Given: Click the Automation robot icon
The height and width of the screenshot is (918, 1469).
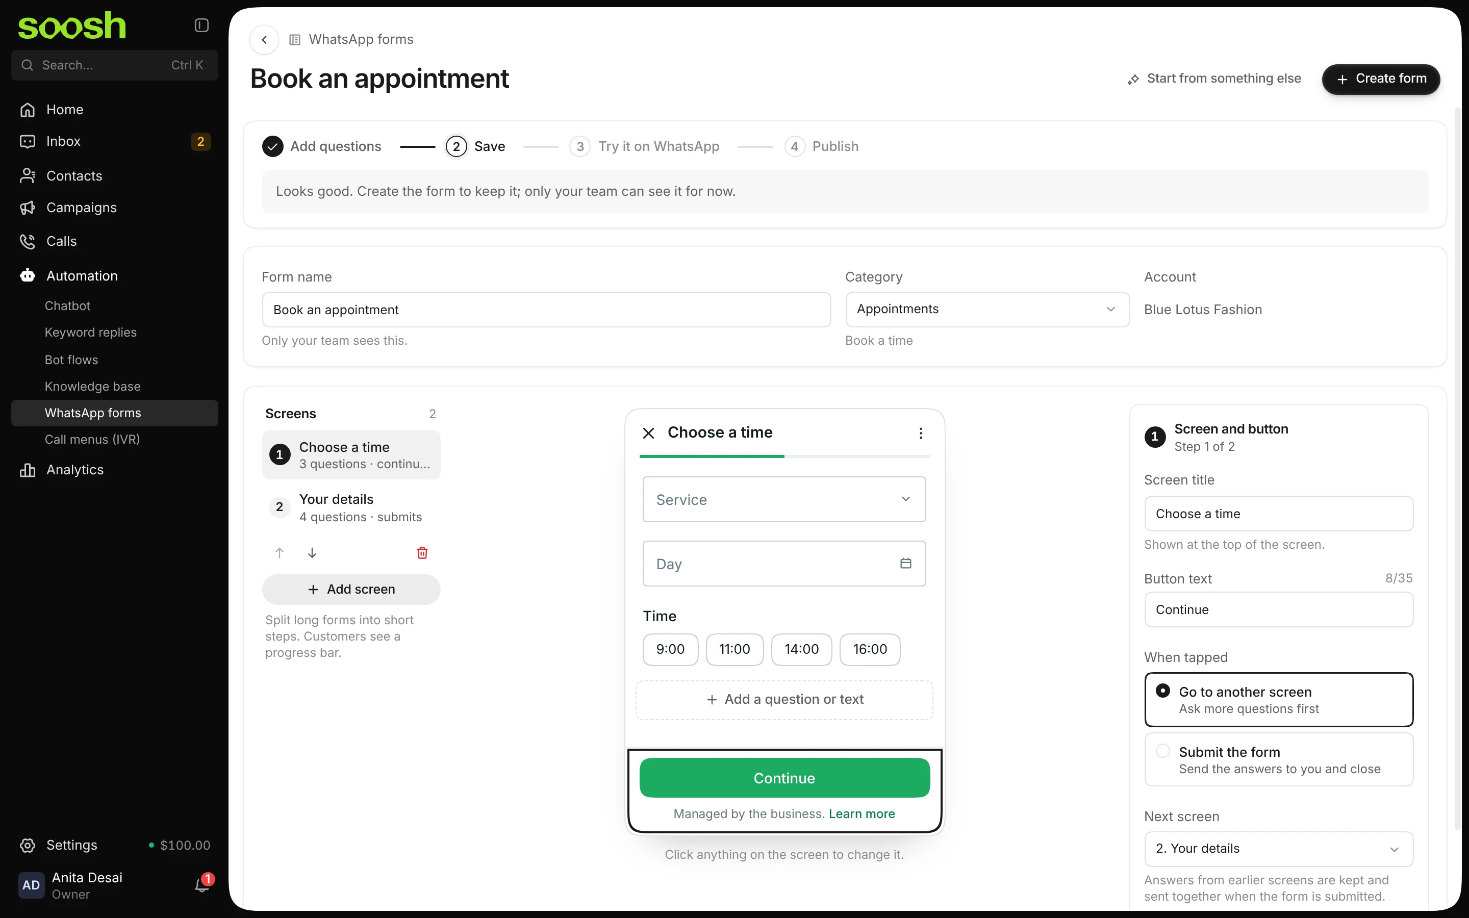Looking at the screenshot, I should [28, 275].
